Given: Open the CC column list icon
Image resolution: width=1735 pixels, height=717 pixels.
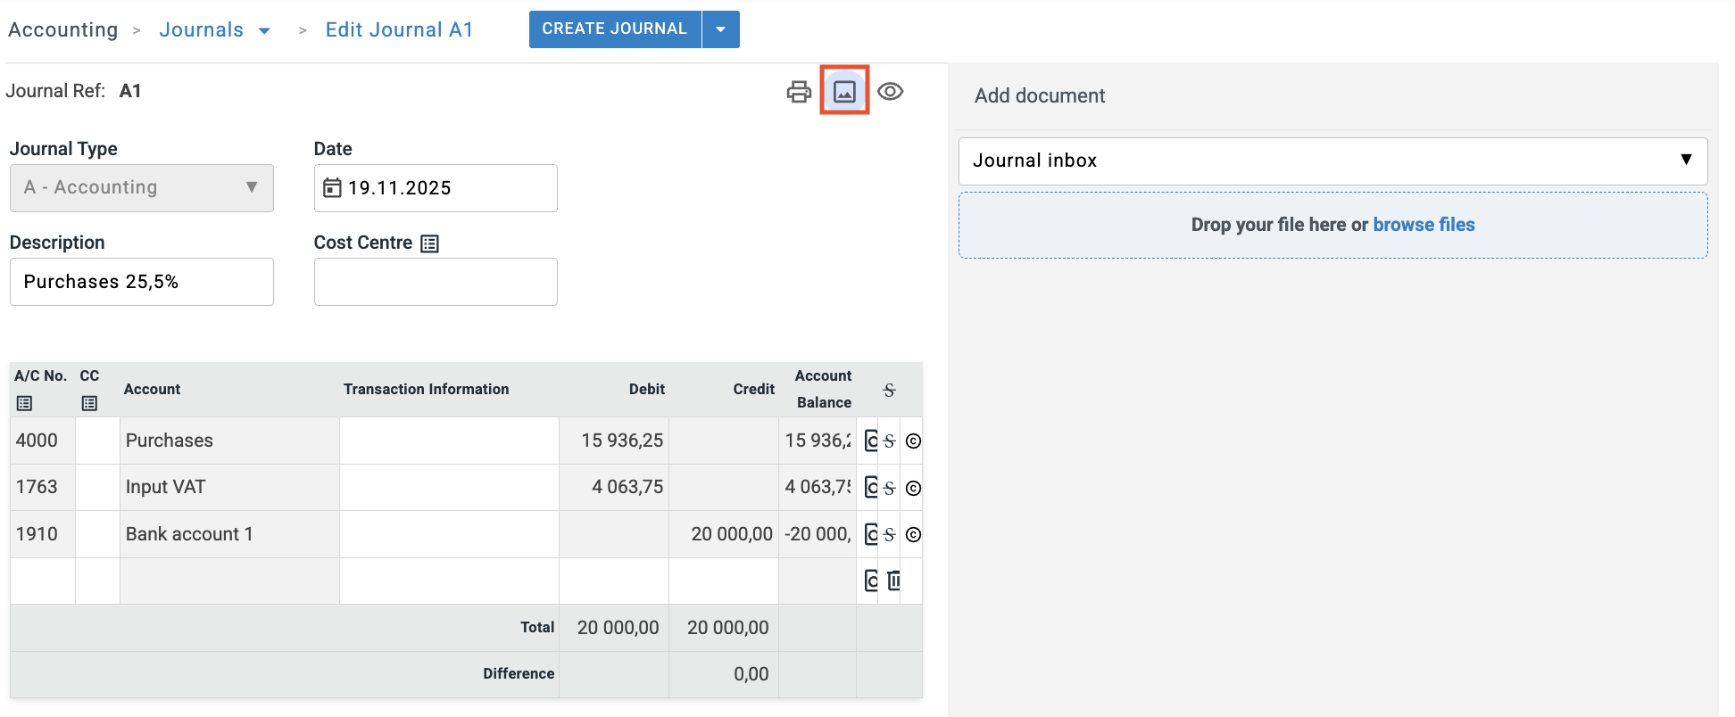Looking at the screenshot, I should tap(89, 403).
